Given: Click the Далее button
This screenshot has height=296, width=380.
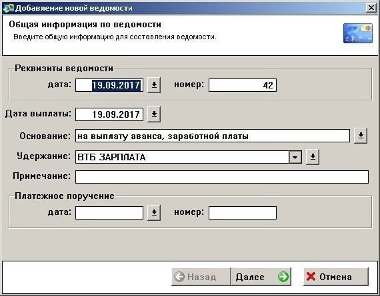Looking at the screenshot, I should coord(261,277).
